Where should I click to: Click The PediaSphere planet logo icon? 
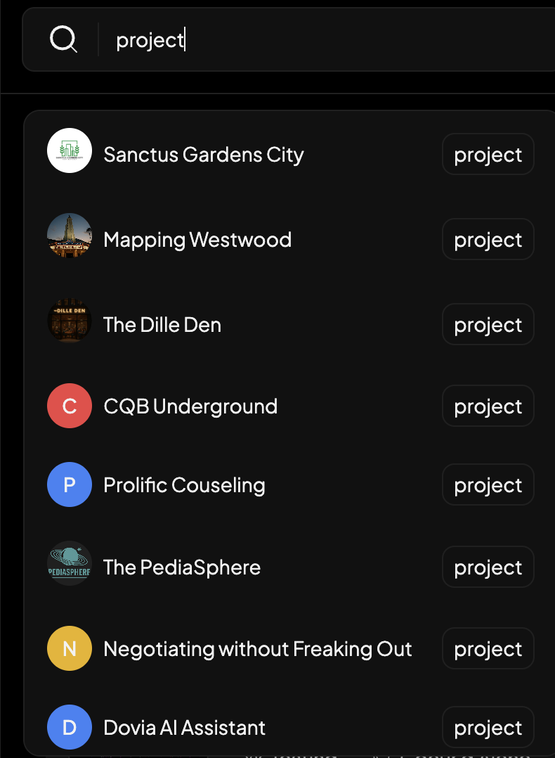[x=70, y=563]
